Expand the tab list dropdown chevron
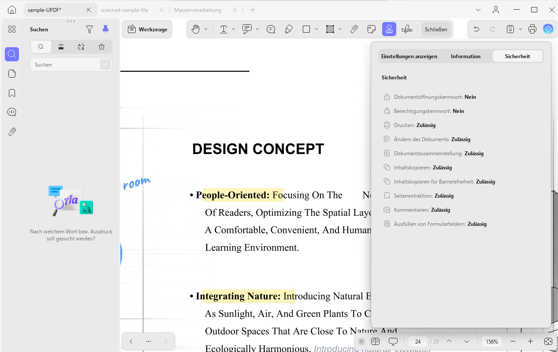Image resolution: width=558 pixels, height=352 pixels. (478, 10)
